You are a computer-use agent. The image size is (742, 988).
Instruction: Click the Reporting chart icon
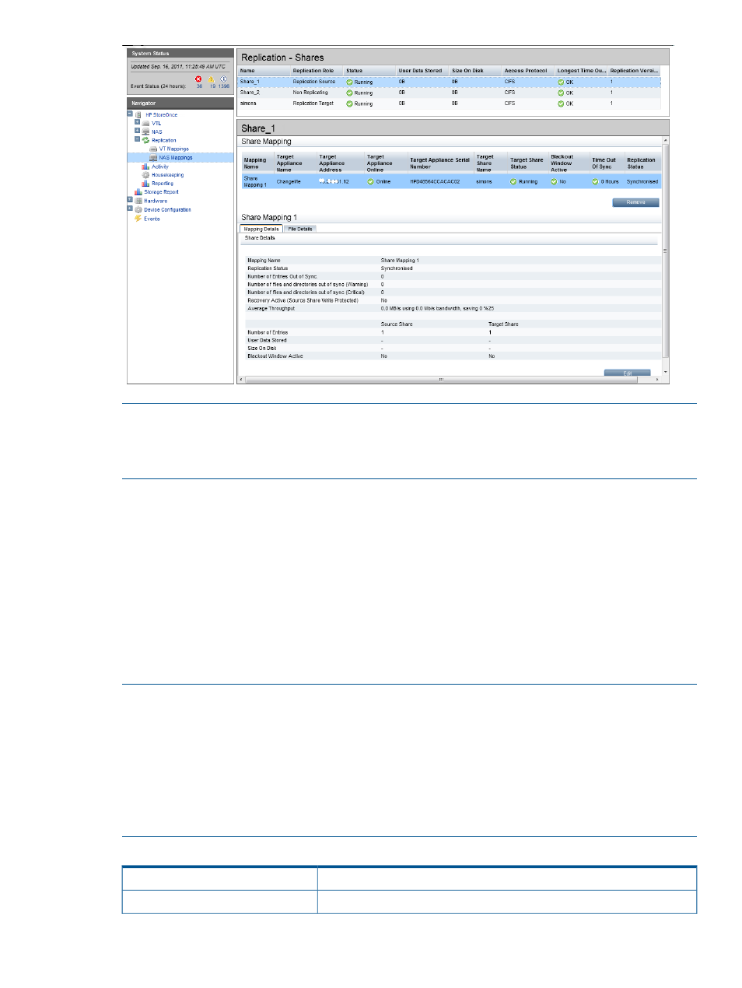pyautogui.click(x=145, y=184)
